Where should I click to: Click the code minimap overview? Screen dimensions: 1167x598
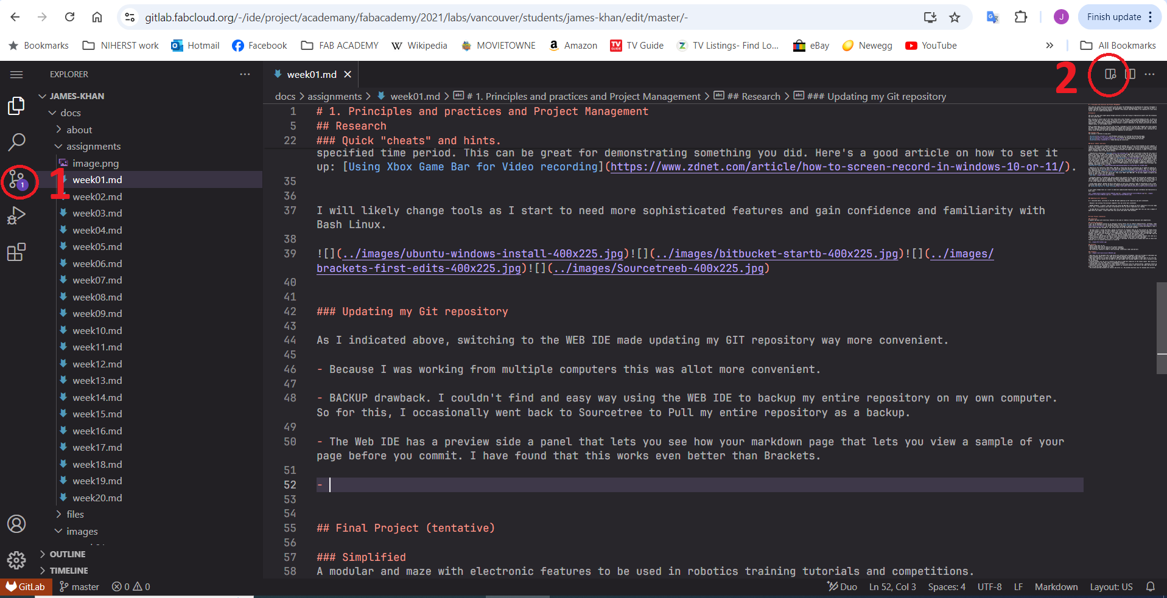pyautogui.click(x=1123, y=186)
